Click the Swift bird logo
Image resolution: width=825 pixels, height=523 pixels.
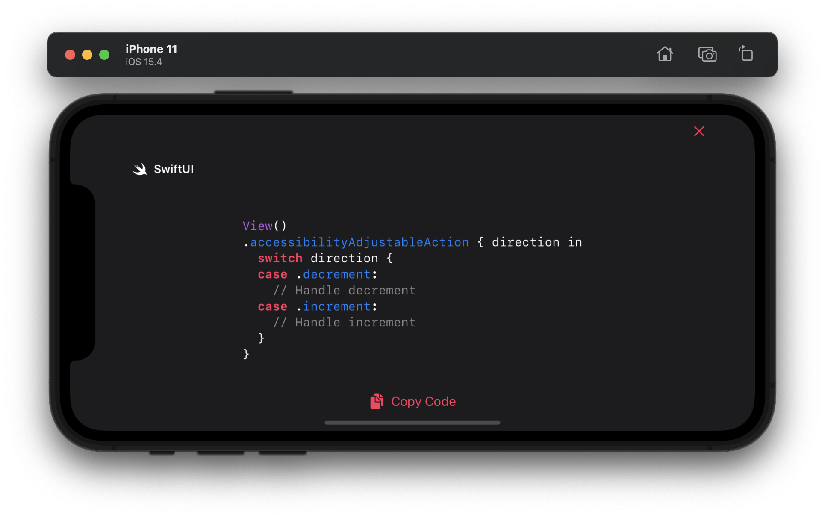pyautogui.click(x=140, y=169)
